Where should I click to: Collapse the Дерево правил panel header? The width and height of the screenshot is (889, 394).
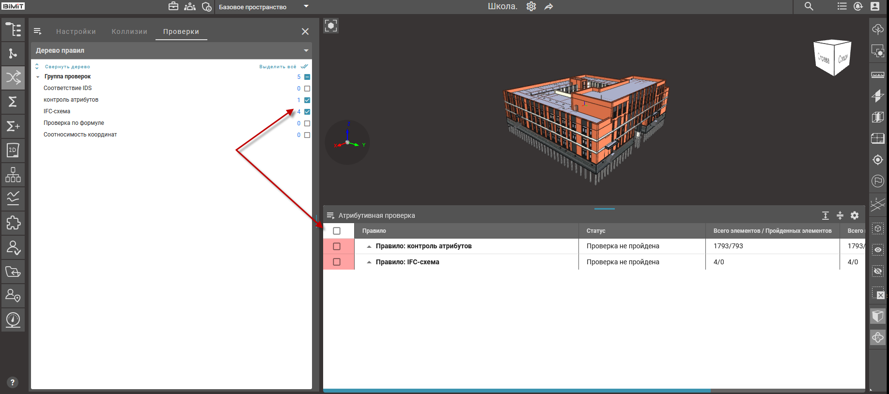pos(306,50)
